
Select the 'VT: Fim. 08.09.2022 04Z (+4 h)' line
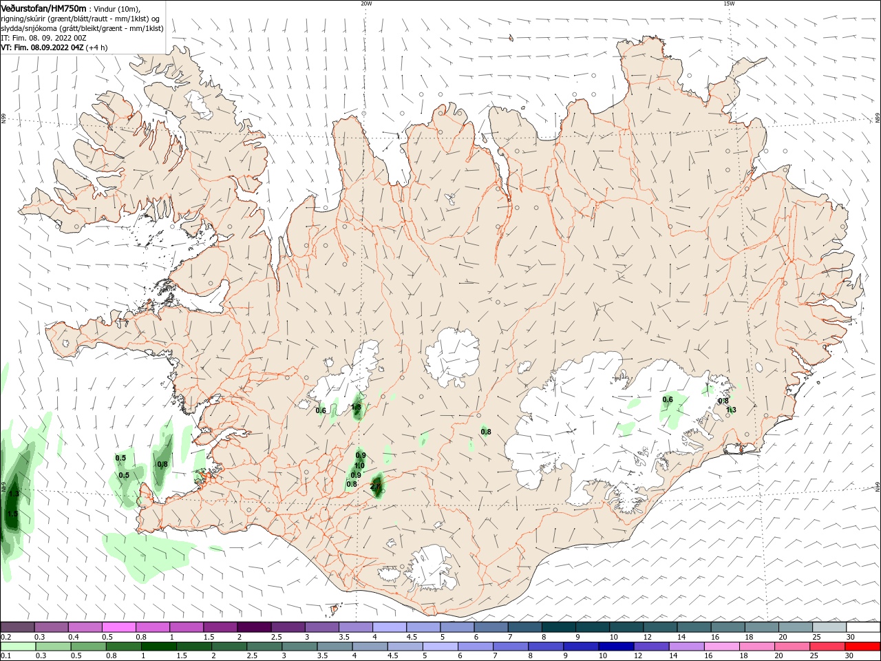[54, 48]
